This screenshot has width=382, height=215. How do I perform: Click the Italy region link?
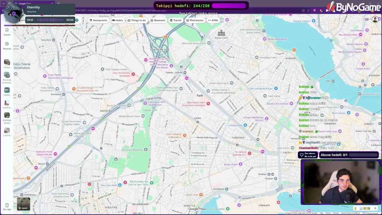[321, 213]
